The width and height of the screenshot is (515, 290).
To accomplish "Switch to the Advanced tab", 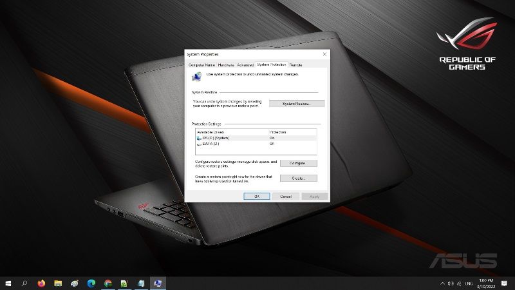I will point(245,65).
